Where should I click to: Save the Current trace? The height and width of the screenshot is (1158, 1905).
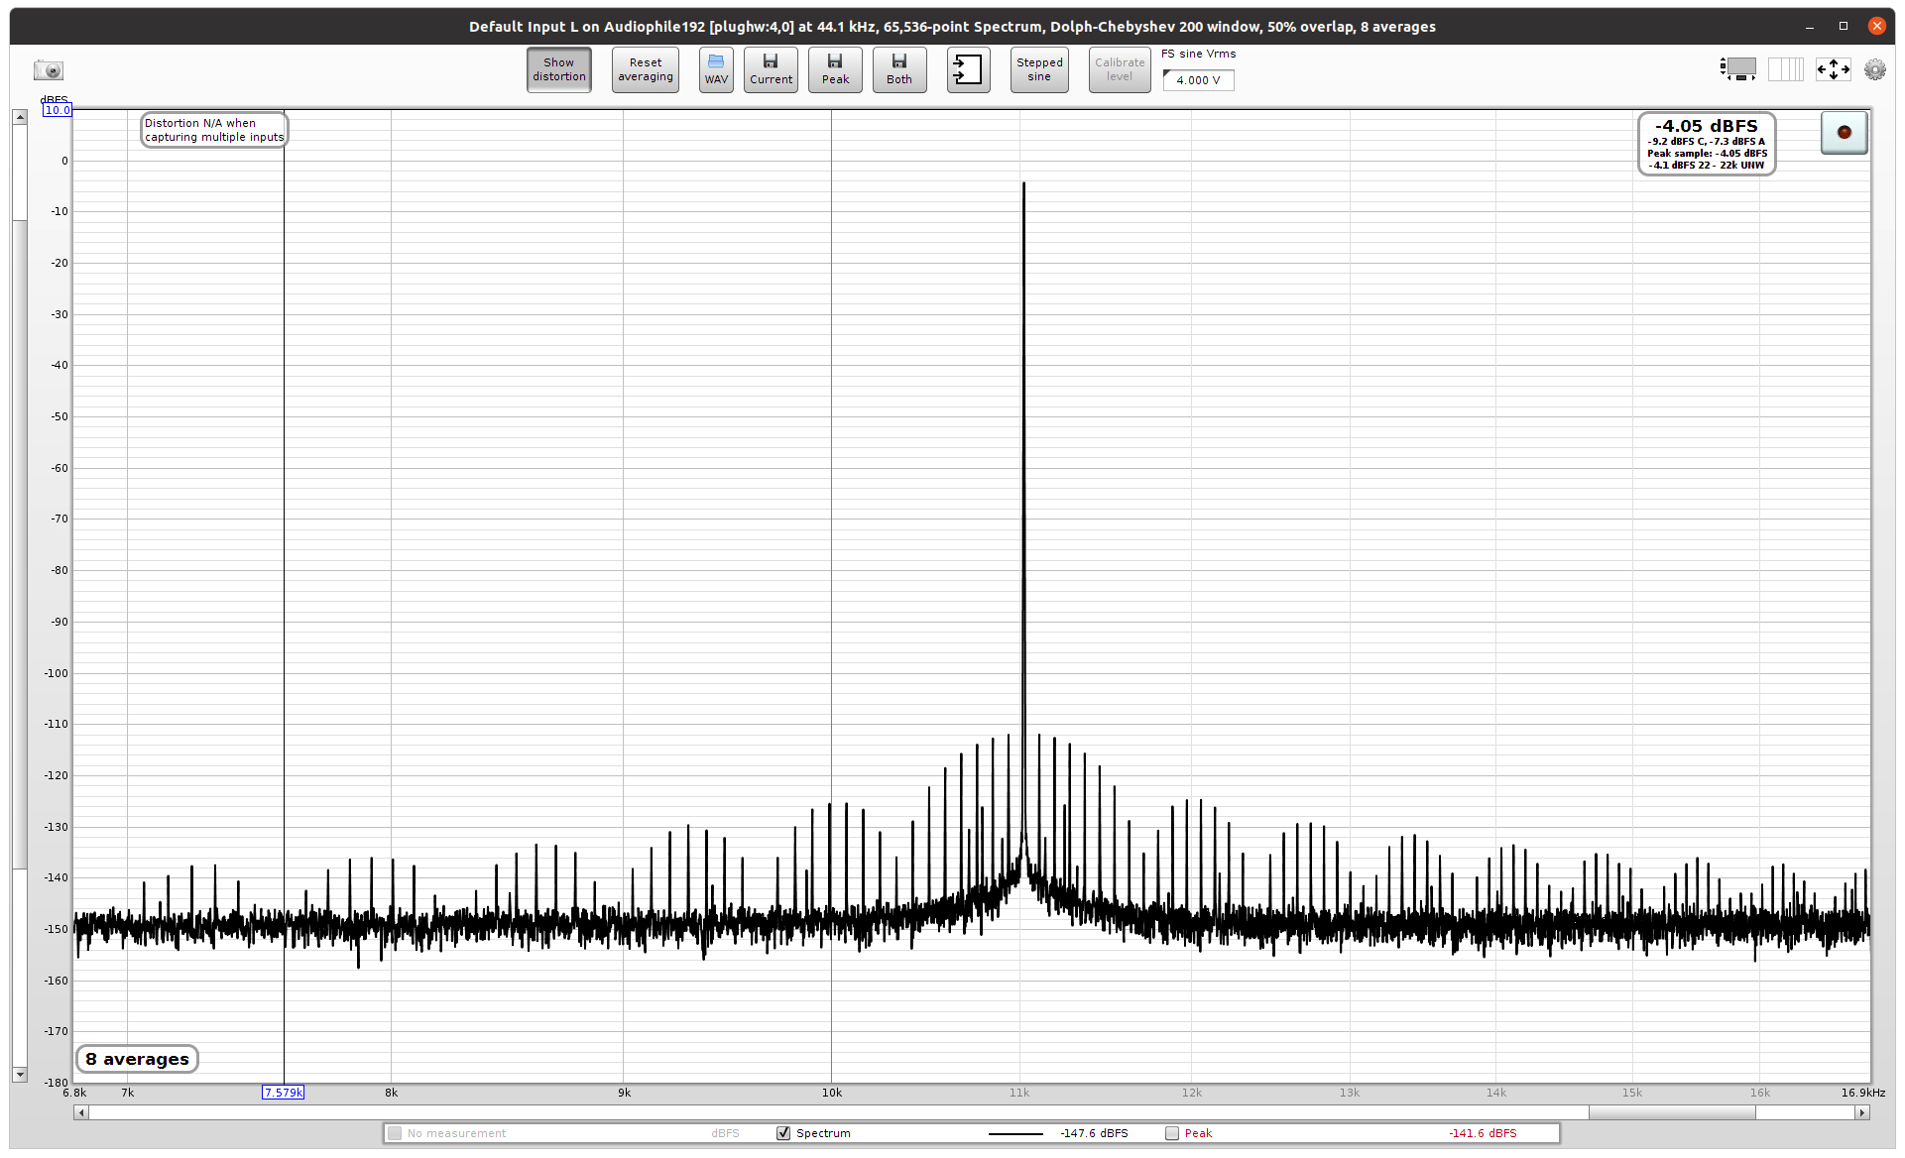[x=771, y=69]
